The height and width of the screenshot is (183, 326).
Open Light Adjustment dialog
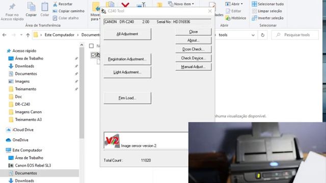pyautogui.click(x=127, y=72)
